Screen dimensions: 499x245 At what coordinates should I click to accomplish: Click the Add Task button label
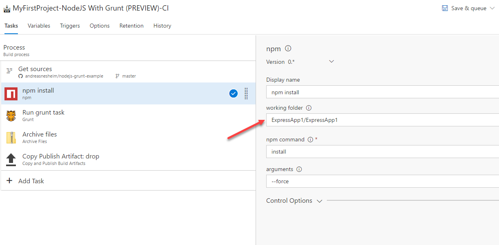tap(31, 181)
